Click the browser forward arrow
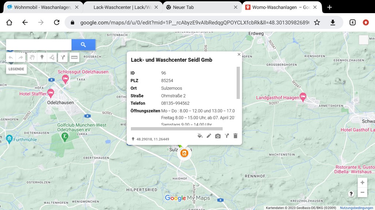Viewport: 375px width, 210px height. click(x=41, y=22)
